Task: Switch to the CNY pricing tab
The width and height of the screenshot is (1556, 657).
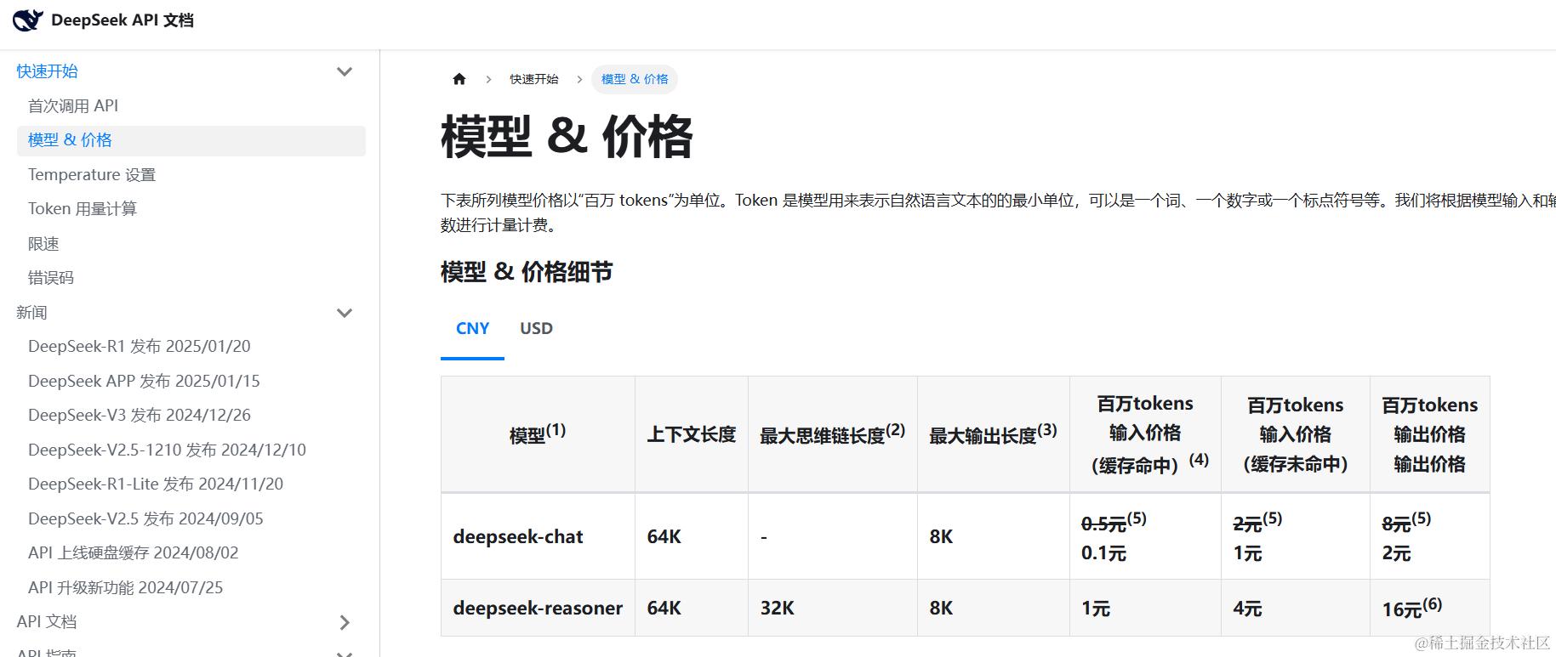Action: [472, 329]
